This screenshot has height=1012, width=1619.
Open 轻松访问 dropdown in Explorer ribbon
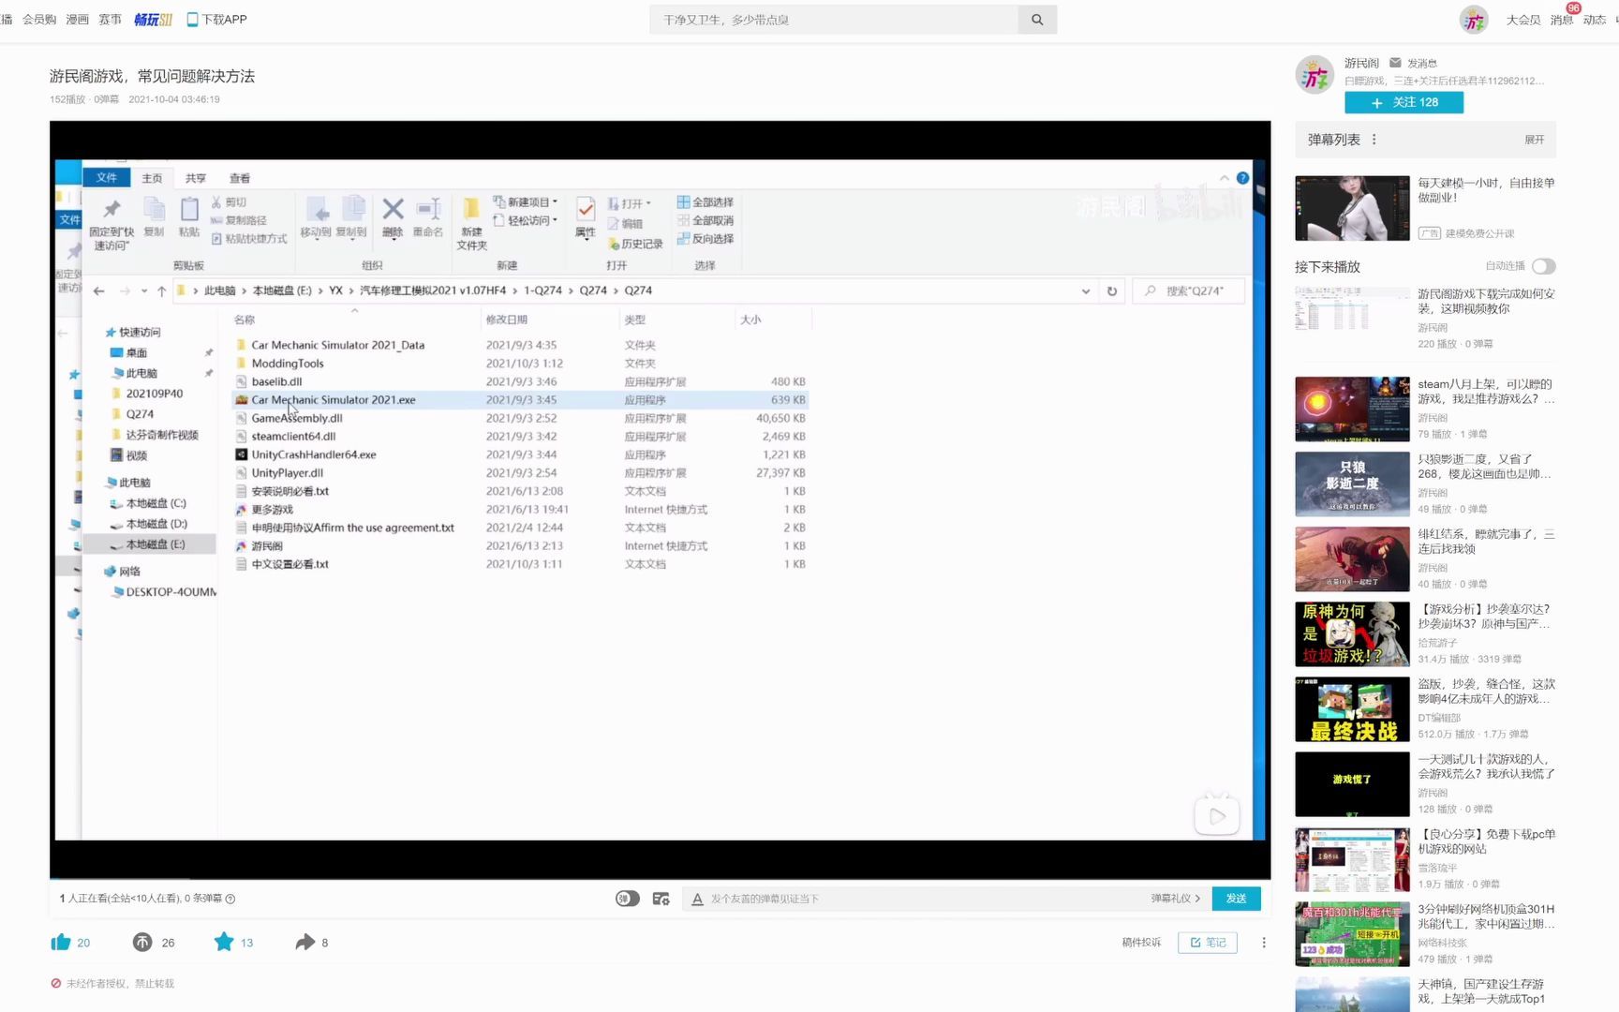(x=526, y=221)
